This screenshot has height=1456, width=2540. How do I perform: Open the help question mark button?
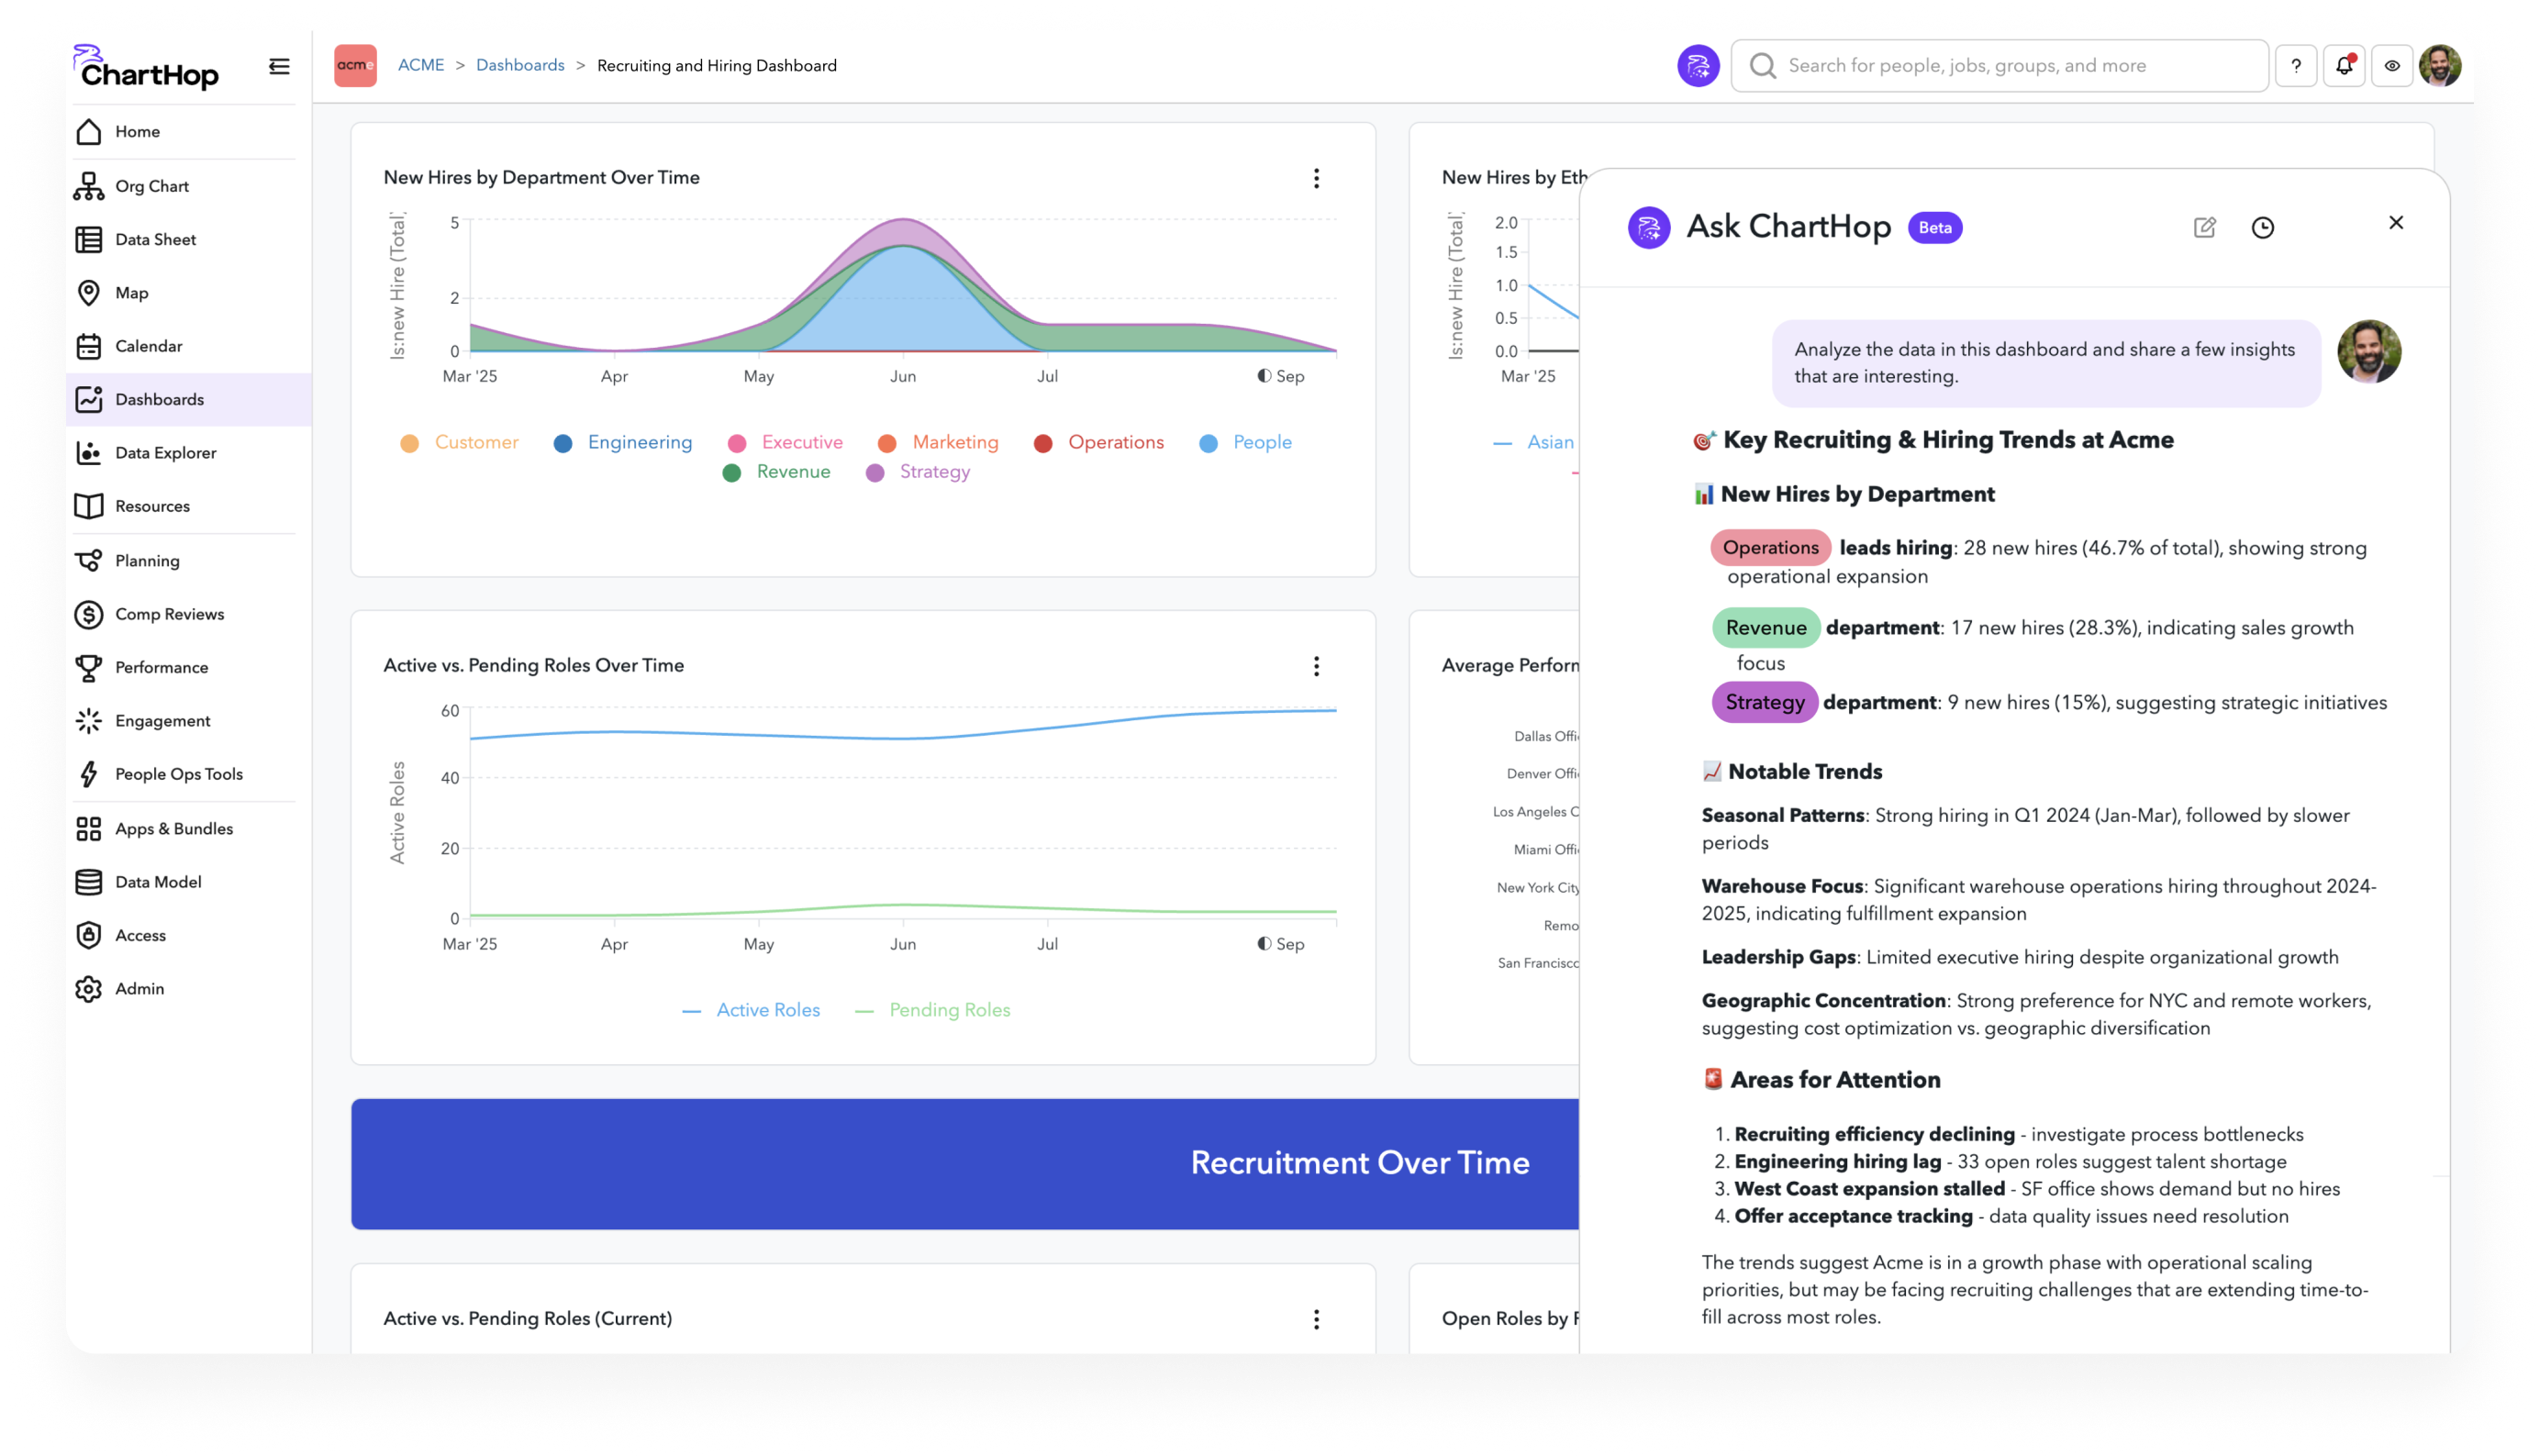(2296, 66)
